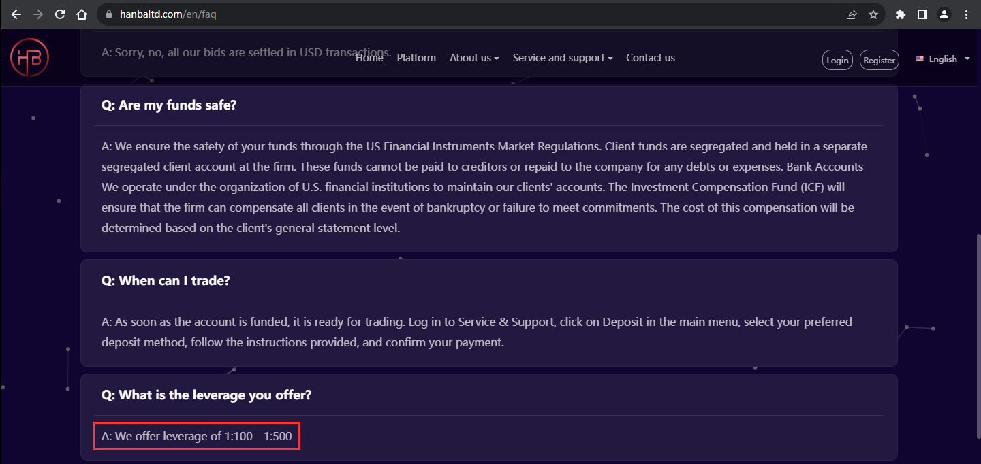Expand the About us dropdown menu

coord(474,58)
